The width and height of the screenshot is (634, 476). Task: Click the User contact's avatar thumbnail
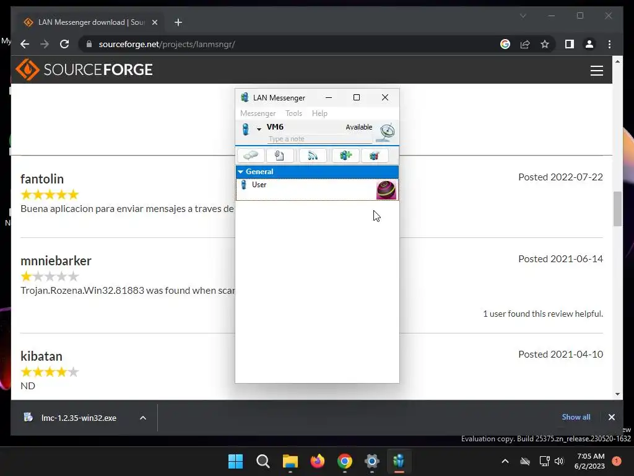pyautogui.click(x=386, y=190)
